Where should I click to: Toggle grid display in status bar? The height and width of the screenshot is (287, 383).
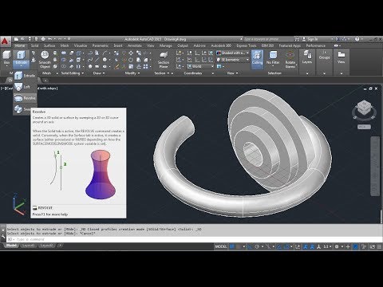[232, 246]
